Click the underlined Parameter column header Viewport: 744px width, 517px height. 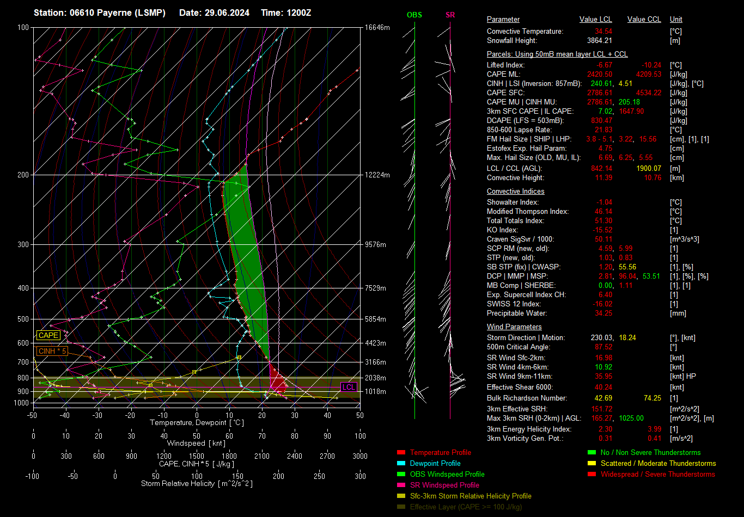(x=503, y=20)
